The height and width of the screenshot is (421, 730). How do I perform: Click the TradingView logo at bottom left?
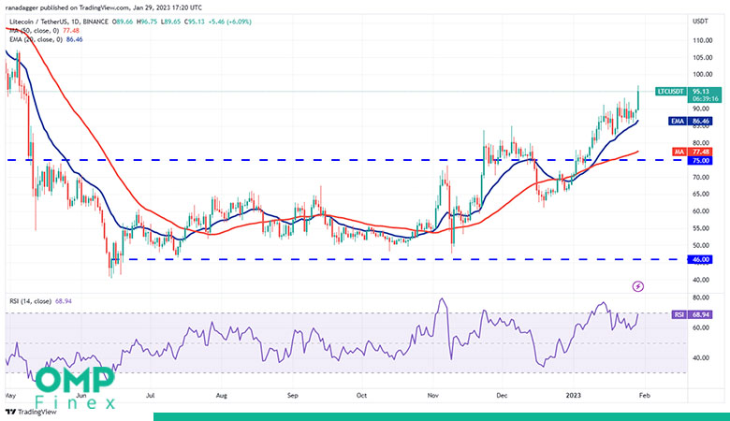30,413
